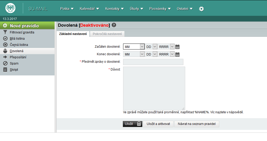Screen dimensions: 267x141
Task: Click the arrow icon beside Přeposílání
Action: [x=5, y=57]
